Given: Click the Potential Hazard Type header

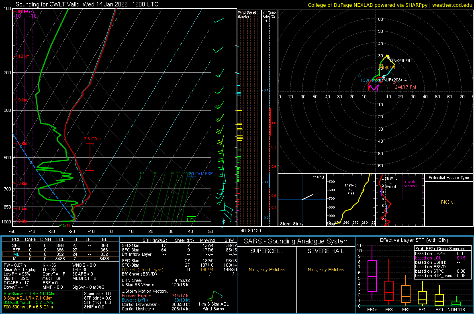Looking at the screenshot, I should point(449,178).
